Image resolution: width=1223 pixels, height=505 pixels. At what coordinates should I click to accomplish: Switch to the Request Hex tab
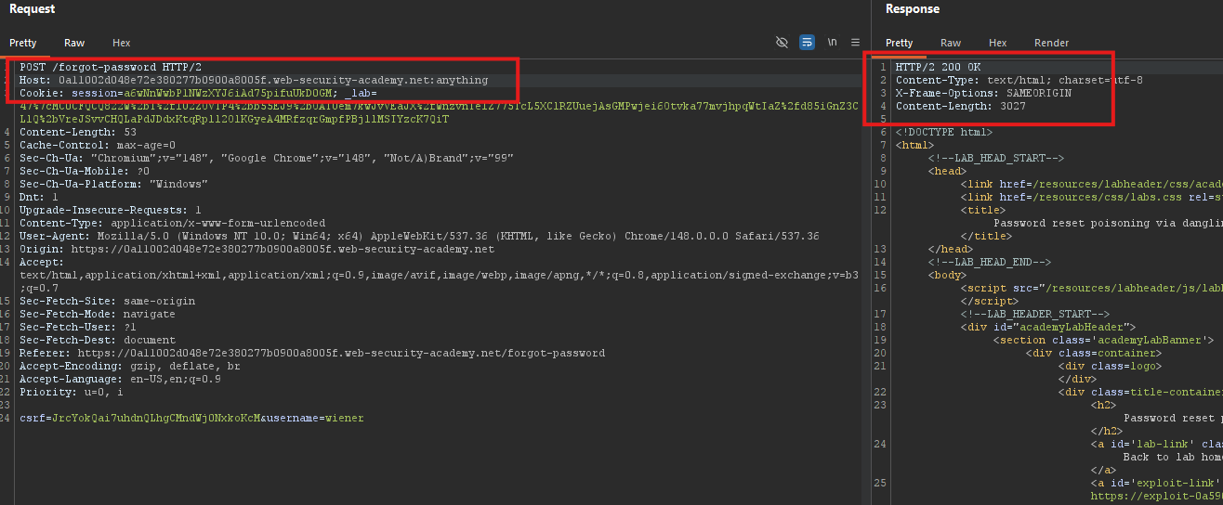122,43
